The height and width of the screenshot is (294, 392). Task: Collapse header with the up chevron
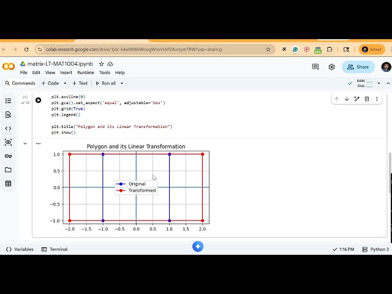[x=388, y=83]
